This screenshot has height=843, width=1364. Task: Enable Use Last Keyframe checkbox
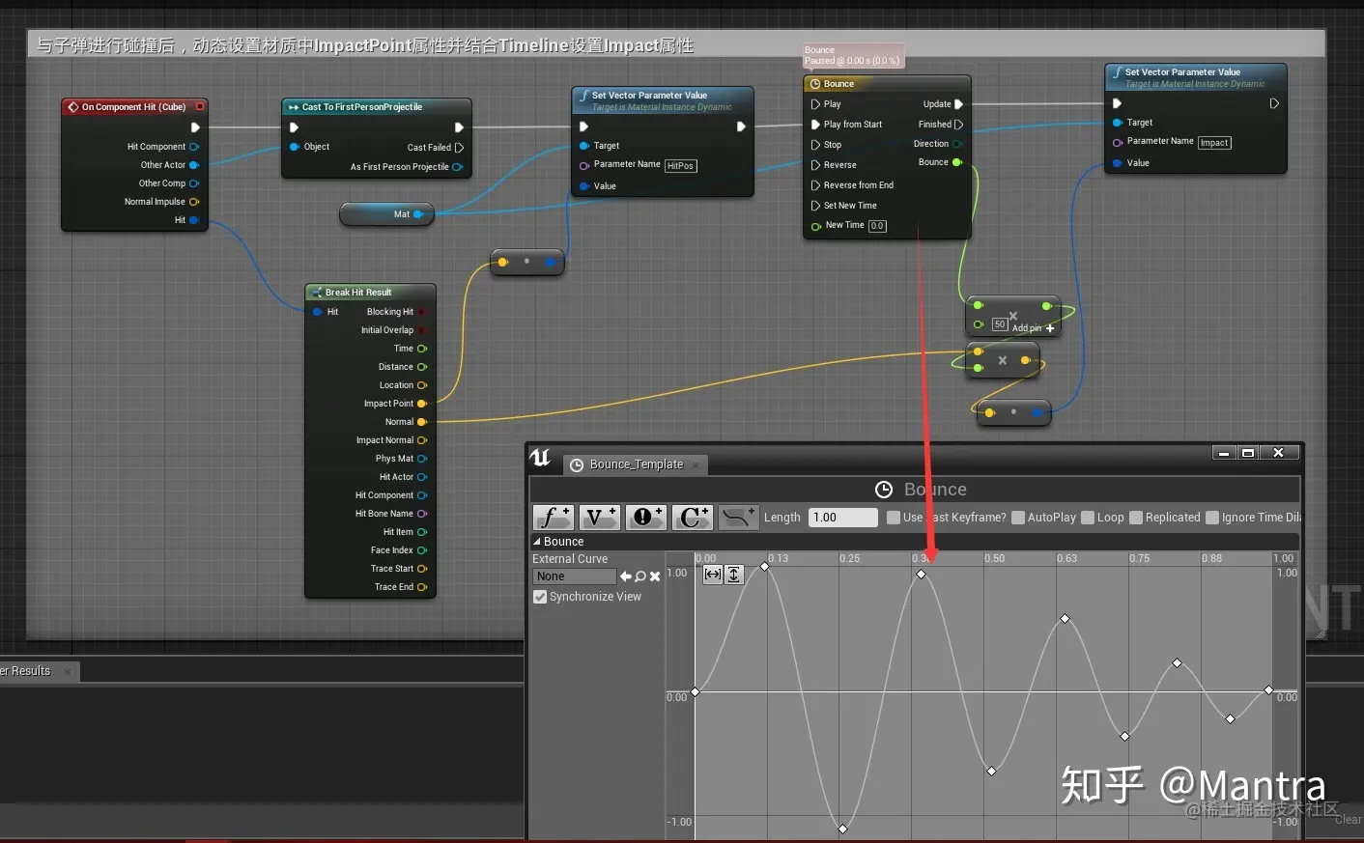coord(894,518)
